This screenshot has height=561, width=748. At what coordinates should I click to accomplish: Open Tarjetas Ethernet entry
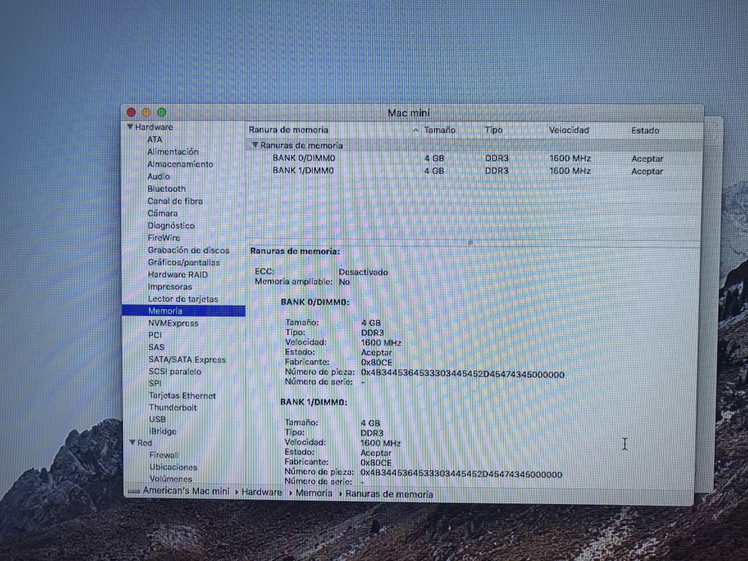pos(182,396)
